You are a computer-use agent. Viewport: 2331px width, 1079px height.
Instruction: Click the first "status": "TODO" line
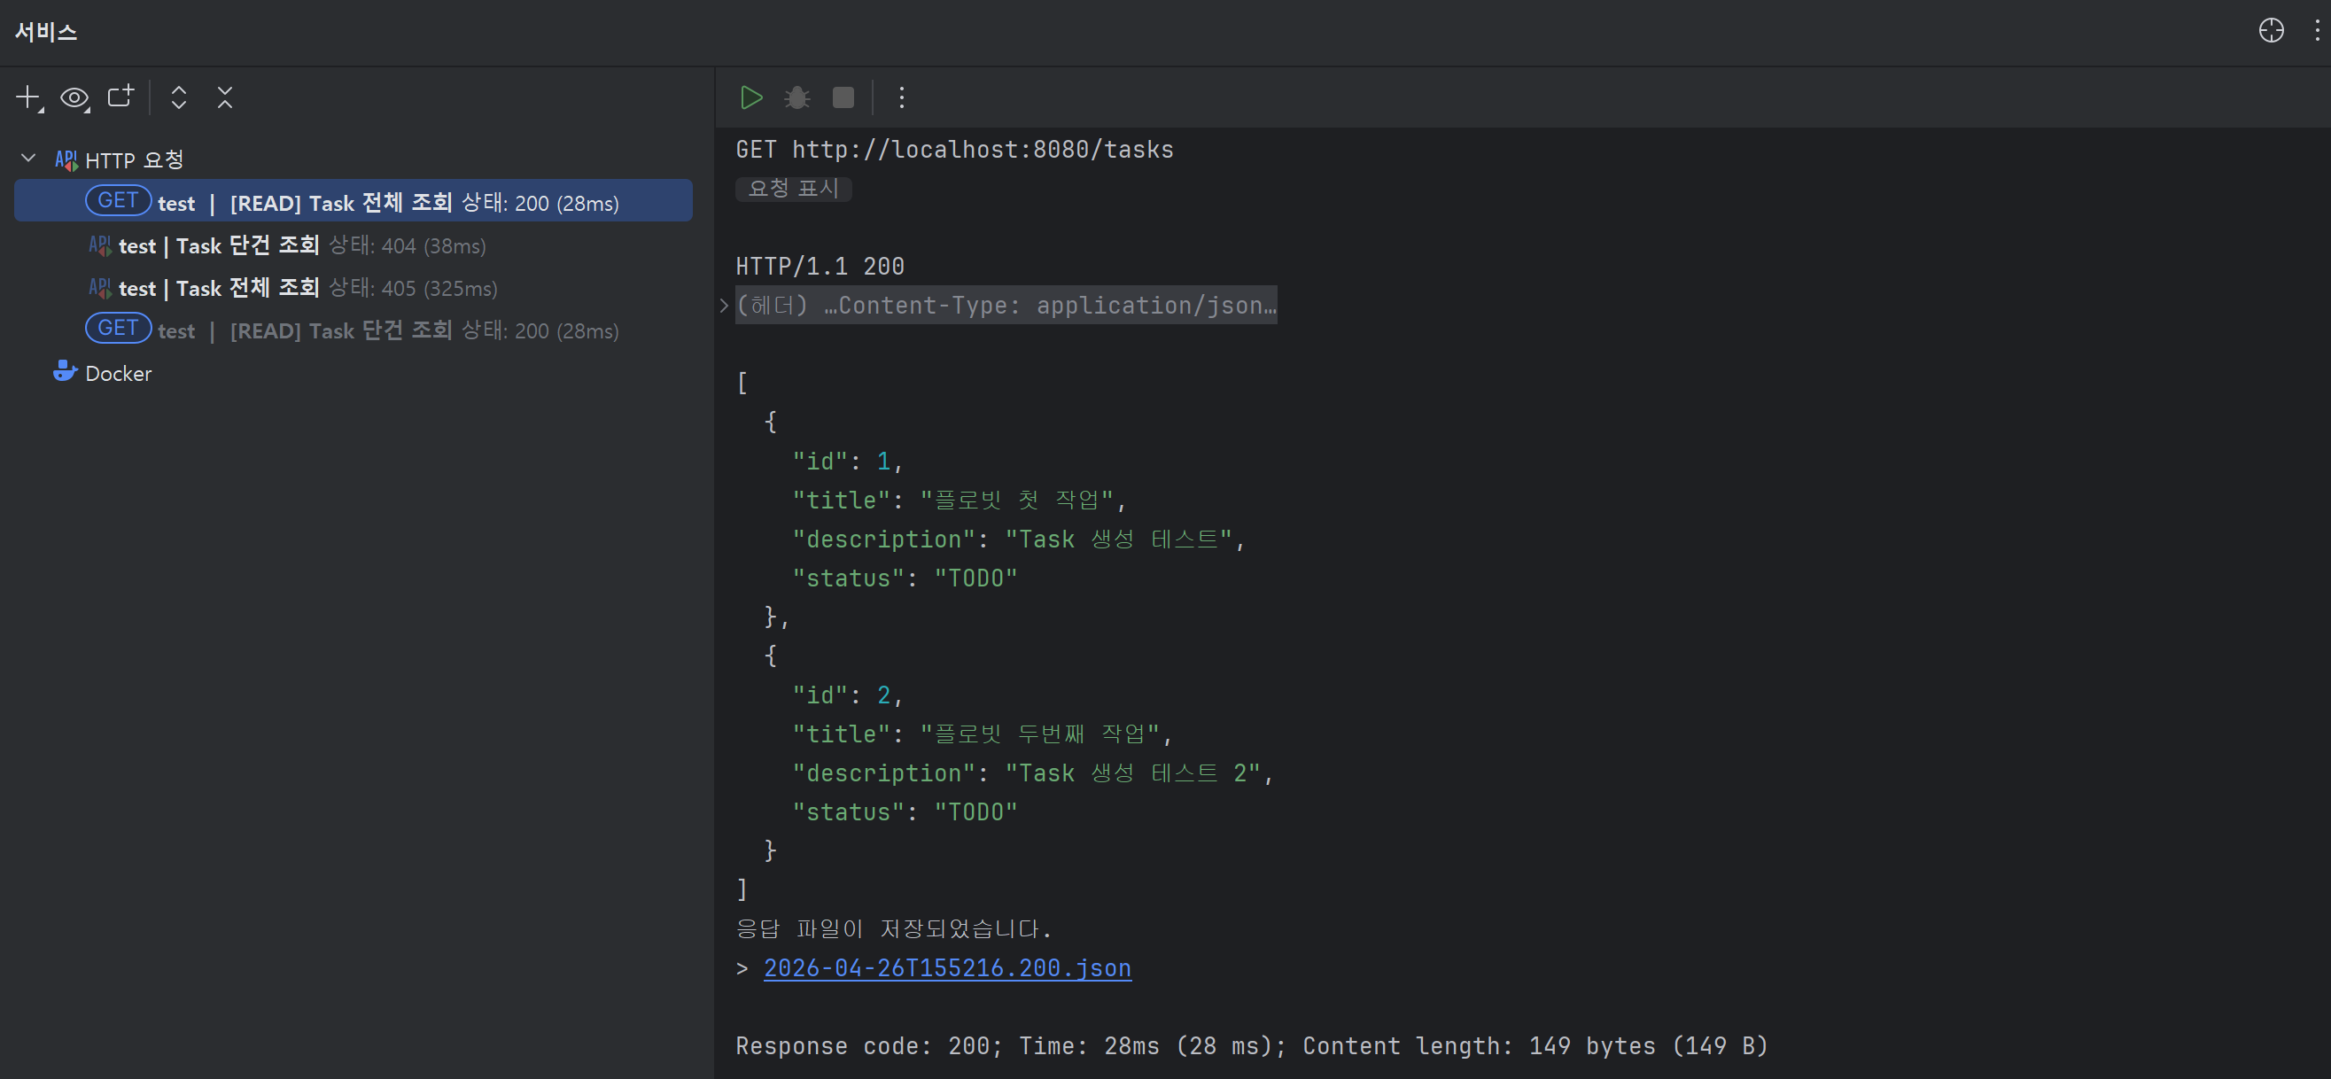tap(905, 578)
